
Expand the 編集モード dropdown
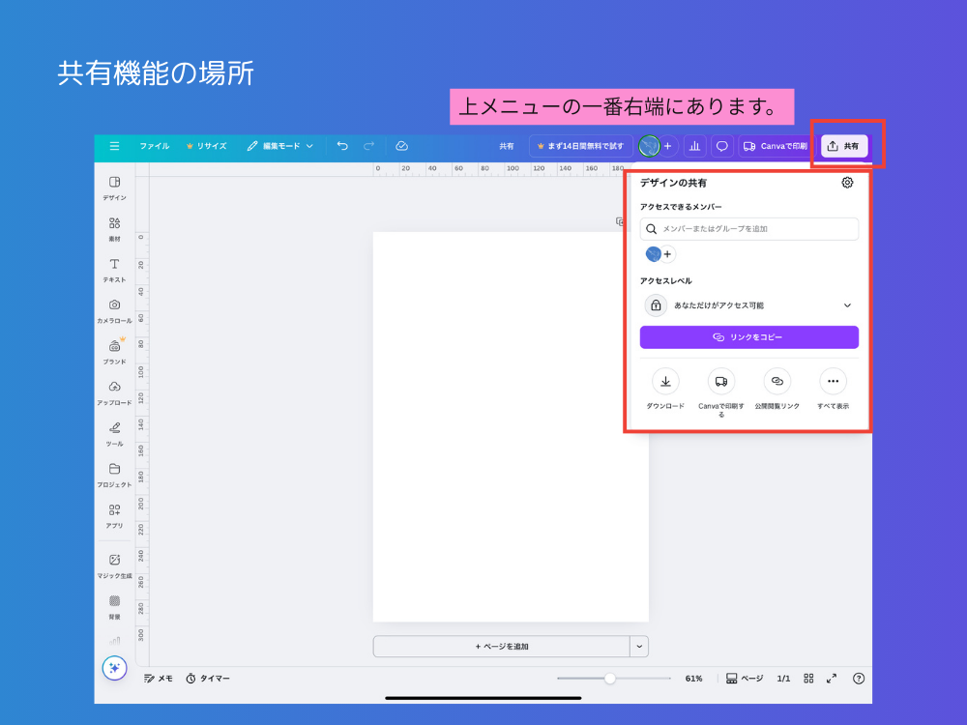[x=280, y=146]
